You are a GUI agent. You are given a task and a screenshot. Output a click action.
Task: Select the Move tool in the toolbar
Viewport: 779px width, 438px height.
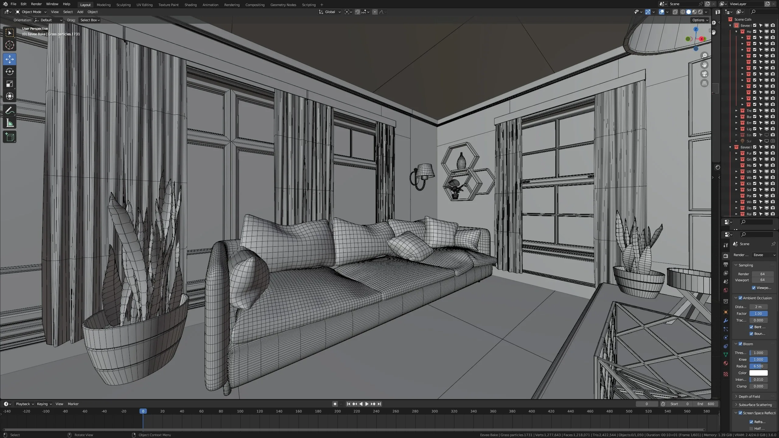pos(9,59)
